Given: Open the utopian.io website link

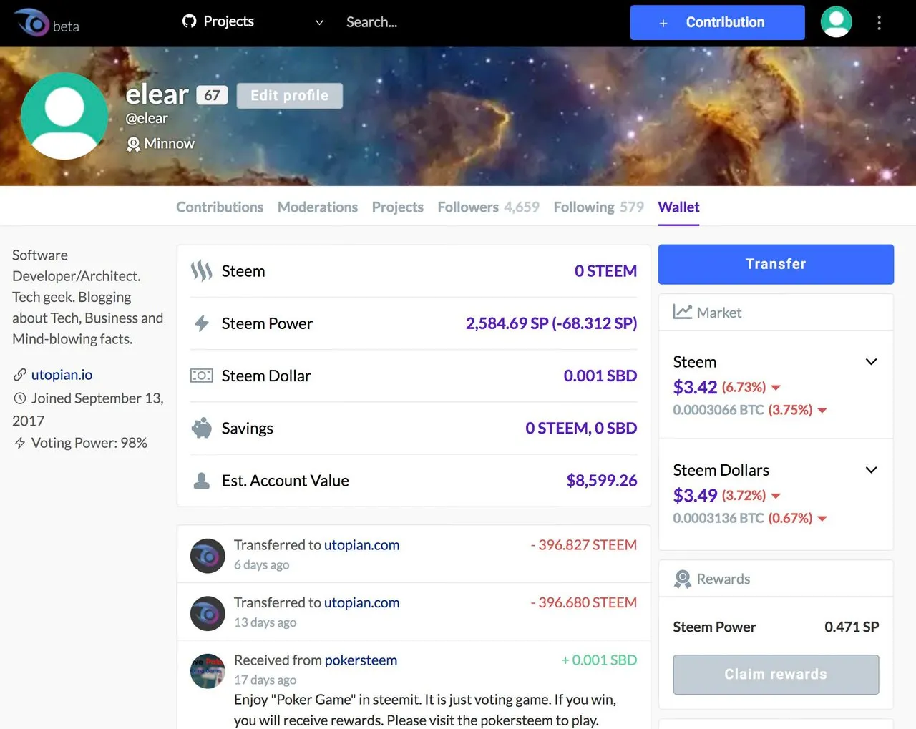Looking at the screenshot, I should [62, 375].
